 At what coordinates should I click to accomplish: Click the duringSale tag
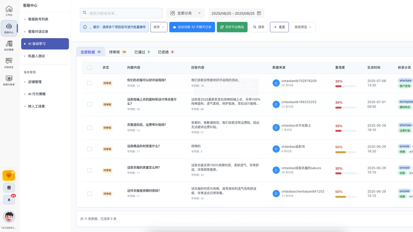click(x=405, y=102)
